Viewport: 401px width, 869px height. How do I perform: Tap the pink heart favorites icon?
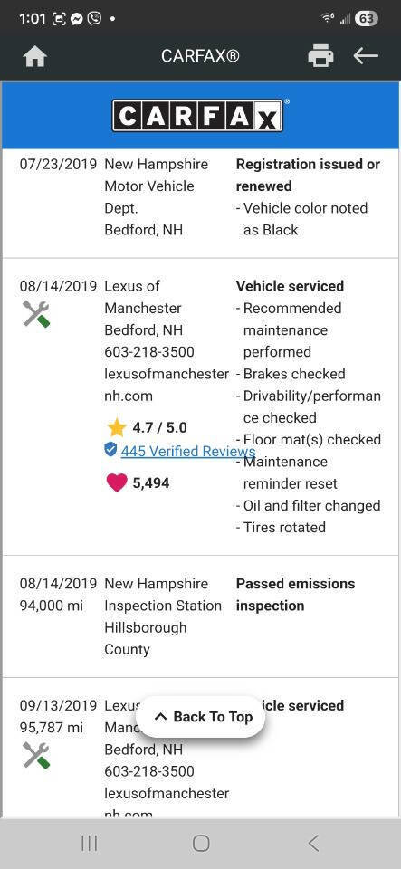pyautogui.click(x=116, y=482)
